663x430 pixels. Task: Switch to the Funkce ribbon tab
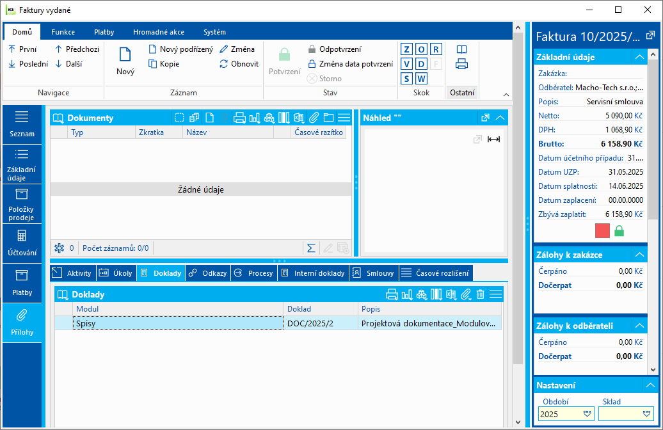63,32
